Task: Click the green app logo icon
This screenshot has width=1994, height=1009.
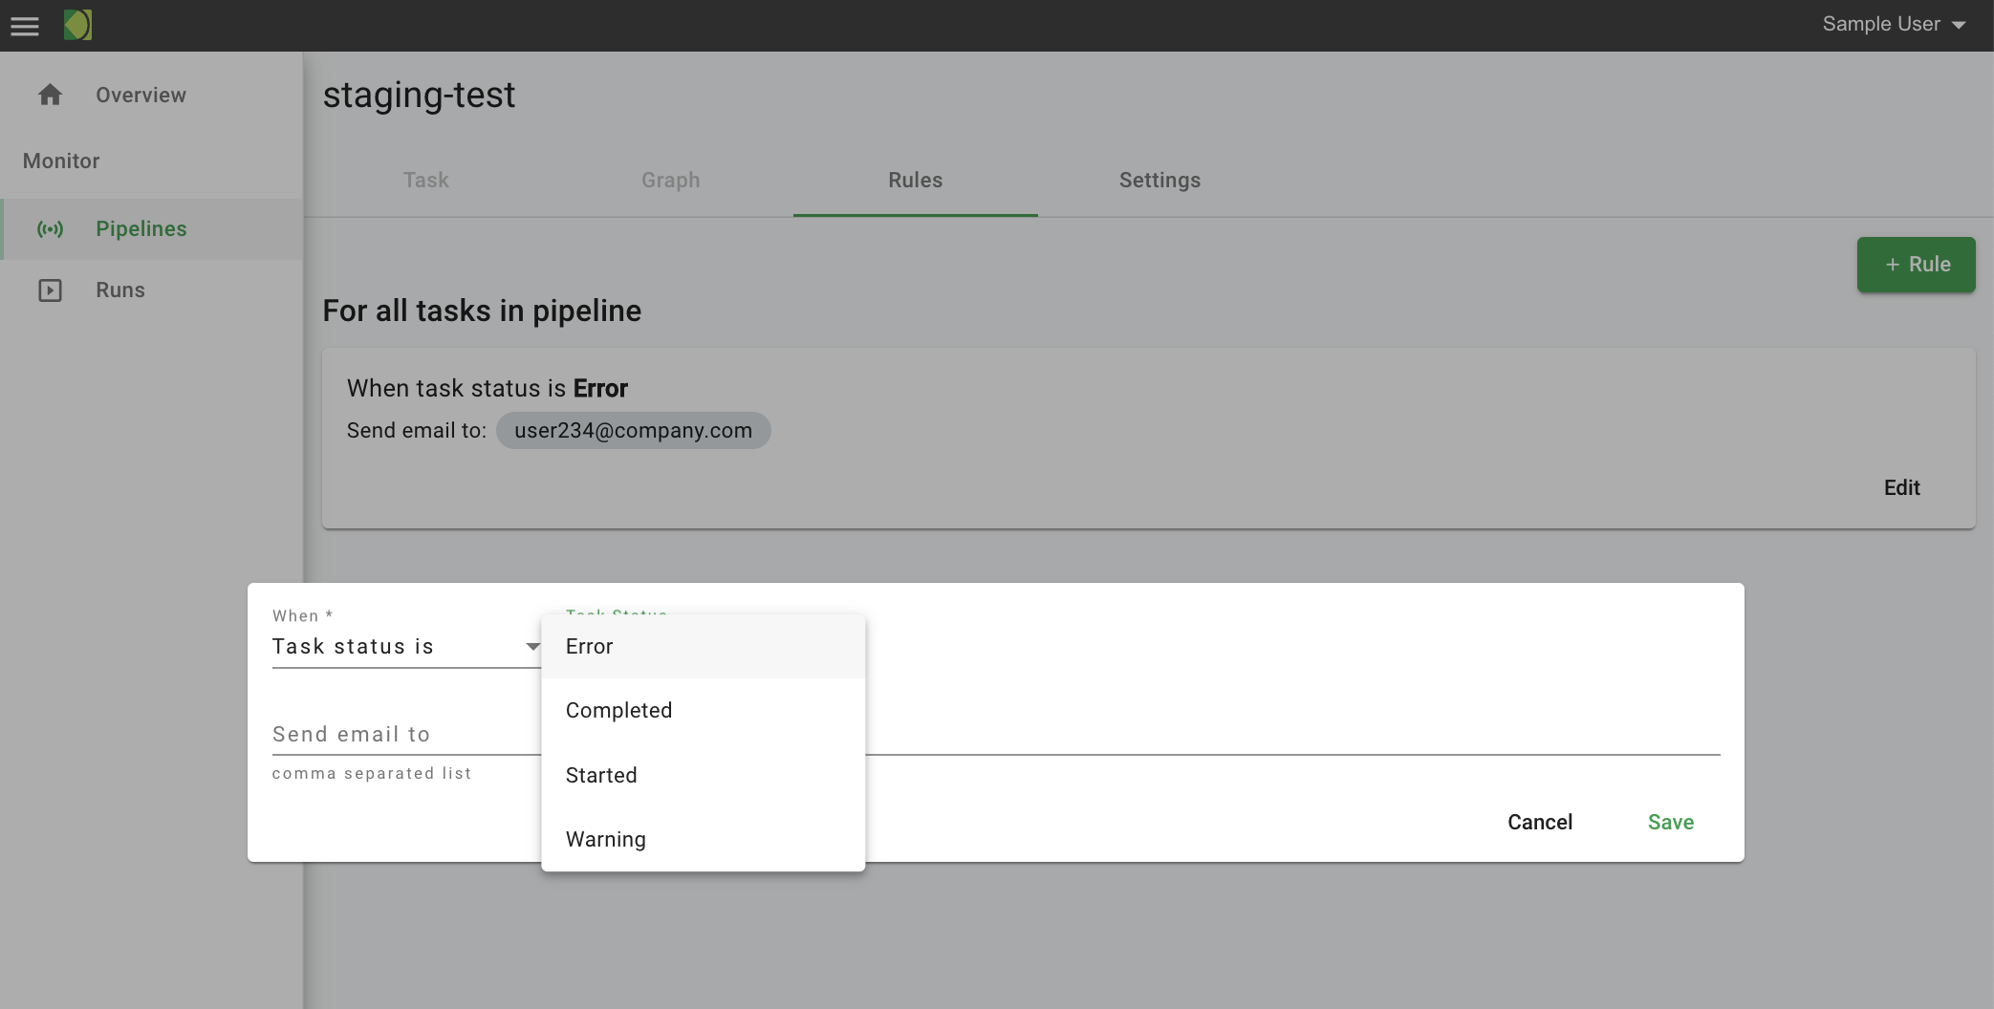Action: pyautogui.click(x=77, y=25)
